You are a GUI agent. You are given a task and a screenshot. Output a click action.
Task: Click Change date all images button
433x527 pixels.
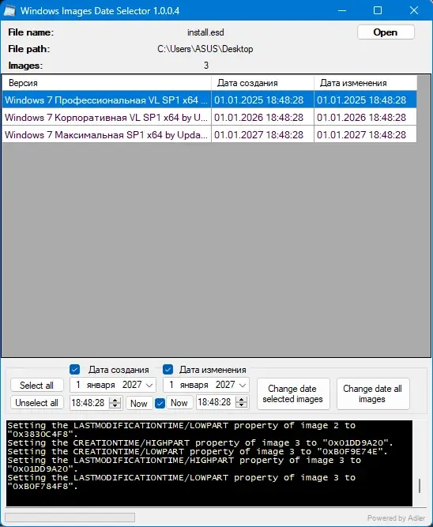pyautogui.click(x=372, y=393)
